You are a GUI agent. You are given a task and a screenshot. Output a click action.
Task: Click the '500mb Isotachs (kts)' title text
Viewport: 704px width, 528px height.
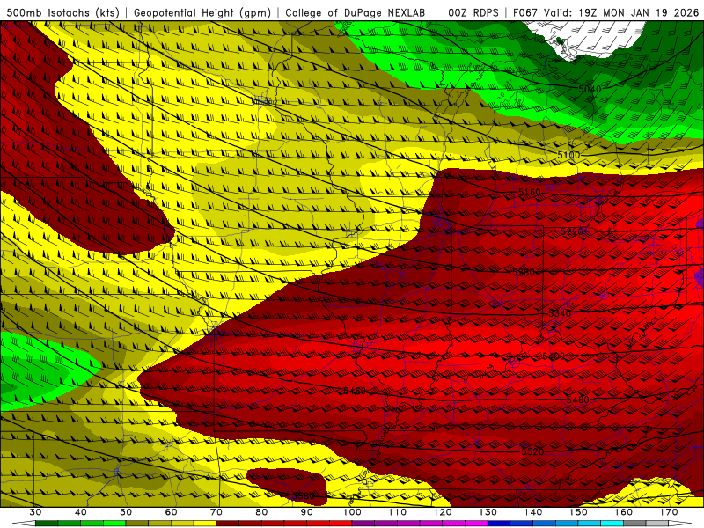coord(63,12)
